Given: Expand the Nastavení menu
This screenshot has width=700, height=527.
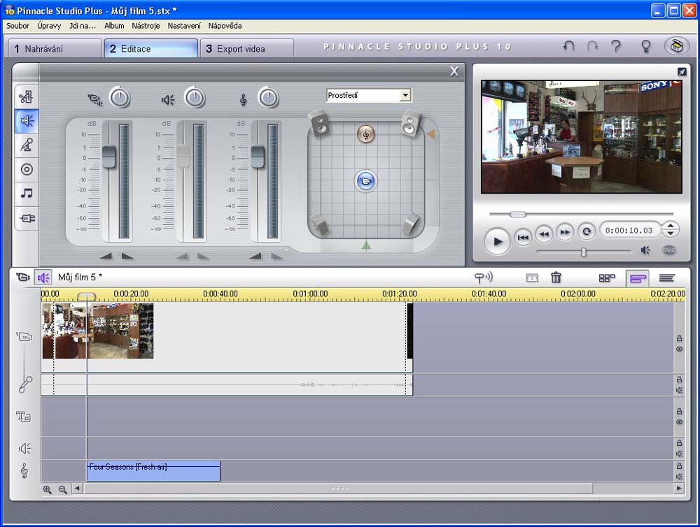Looking at the screenshot, I should tap(184, 26).
